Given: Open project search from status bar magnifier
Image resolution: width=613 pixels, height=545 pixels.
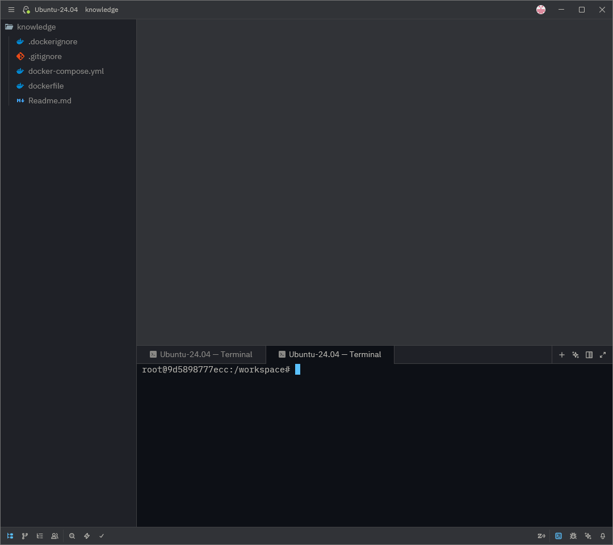Looking at the screenshot, I should coord(72,536).
